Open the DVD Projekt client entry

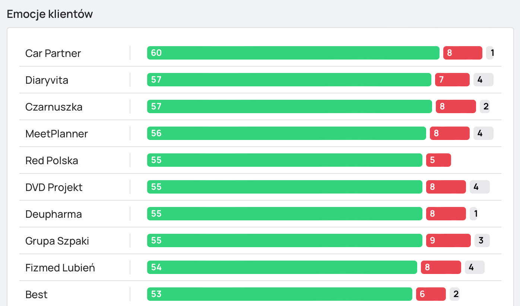pos(54,187)
